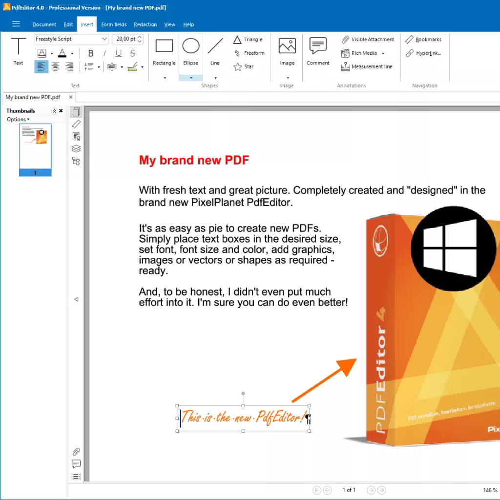Image resolution: width=500 pixels, height=500 pixels.
Task: Open the comments sidebar panel
Action: click(76, 464)
